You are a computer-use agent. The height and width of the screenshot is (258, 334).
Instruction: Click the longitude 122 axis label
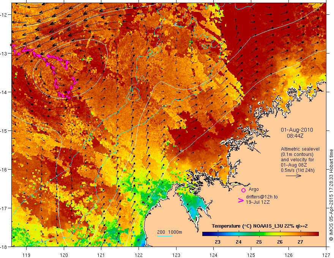click(139, 255)
